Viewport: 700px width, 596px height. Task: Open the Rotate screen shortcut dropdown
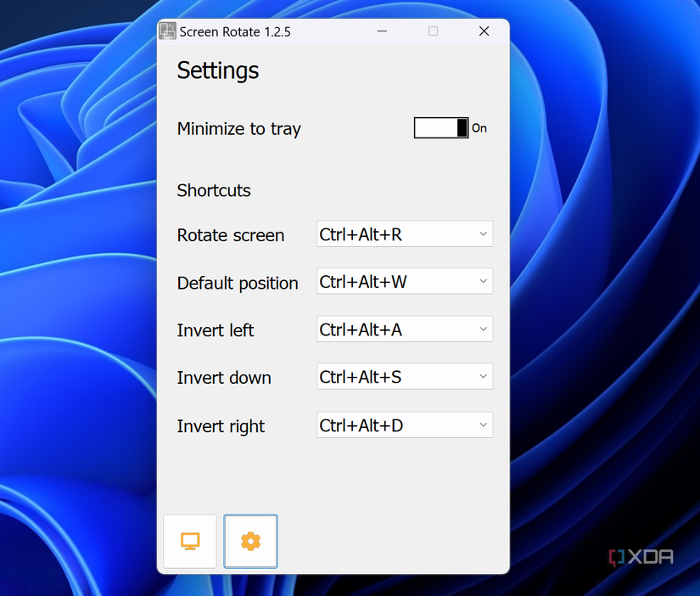coord(405,233)
